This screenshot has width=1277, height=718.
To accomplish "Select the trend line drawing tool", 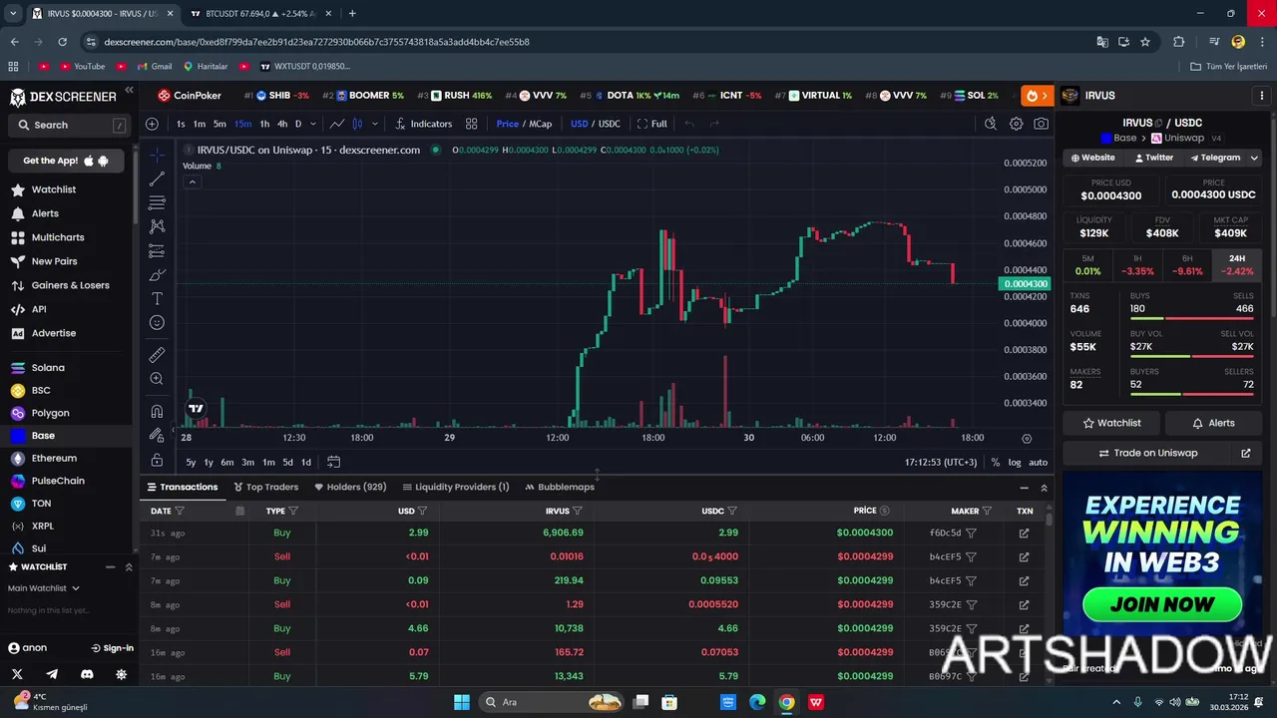I will tap(157, 179).
